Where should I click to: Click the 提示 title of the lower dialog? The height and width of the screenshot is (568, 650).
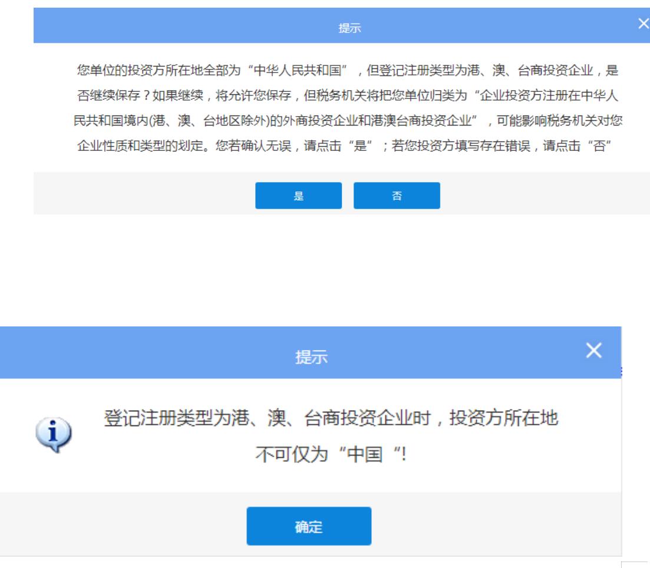pyautogui.click(x=311, y=356)
